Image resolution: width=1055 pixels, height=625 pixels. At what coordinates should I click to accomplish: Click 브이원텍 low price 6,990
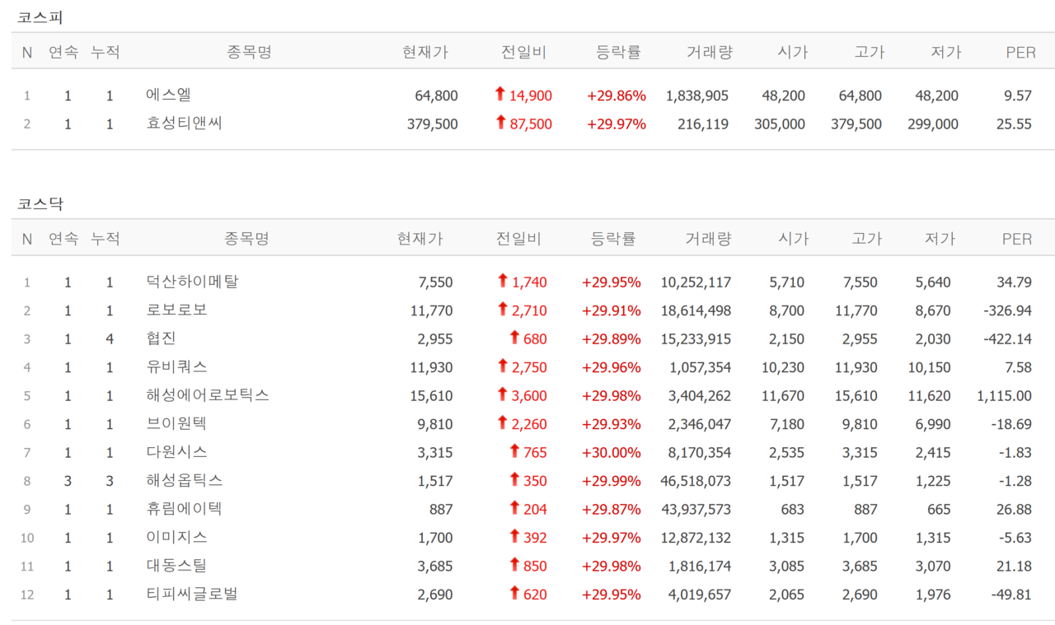point(933,425)
